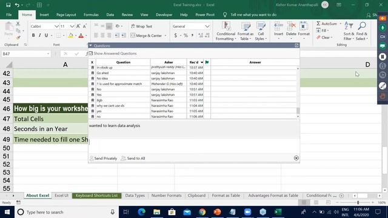
Task: Collapse the Questions panel triangle
Action: point(90,46)
